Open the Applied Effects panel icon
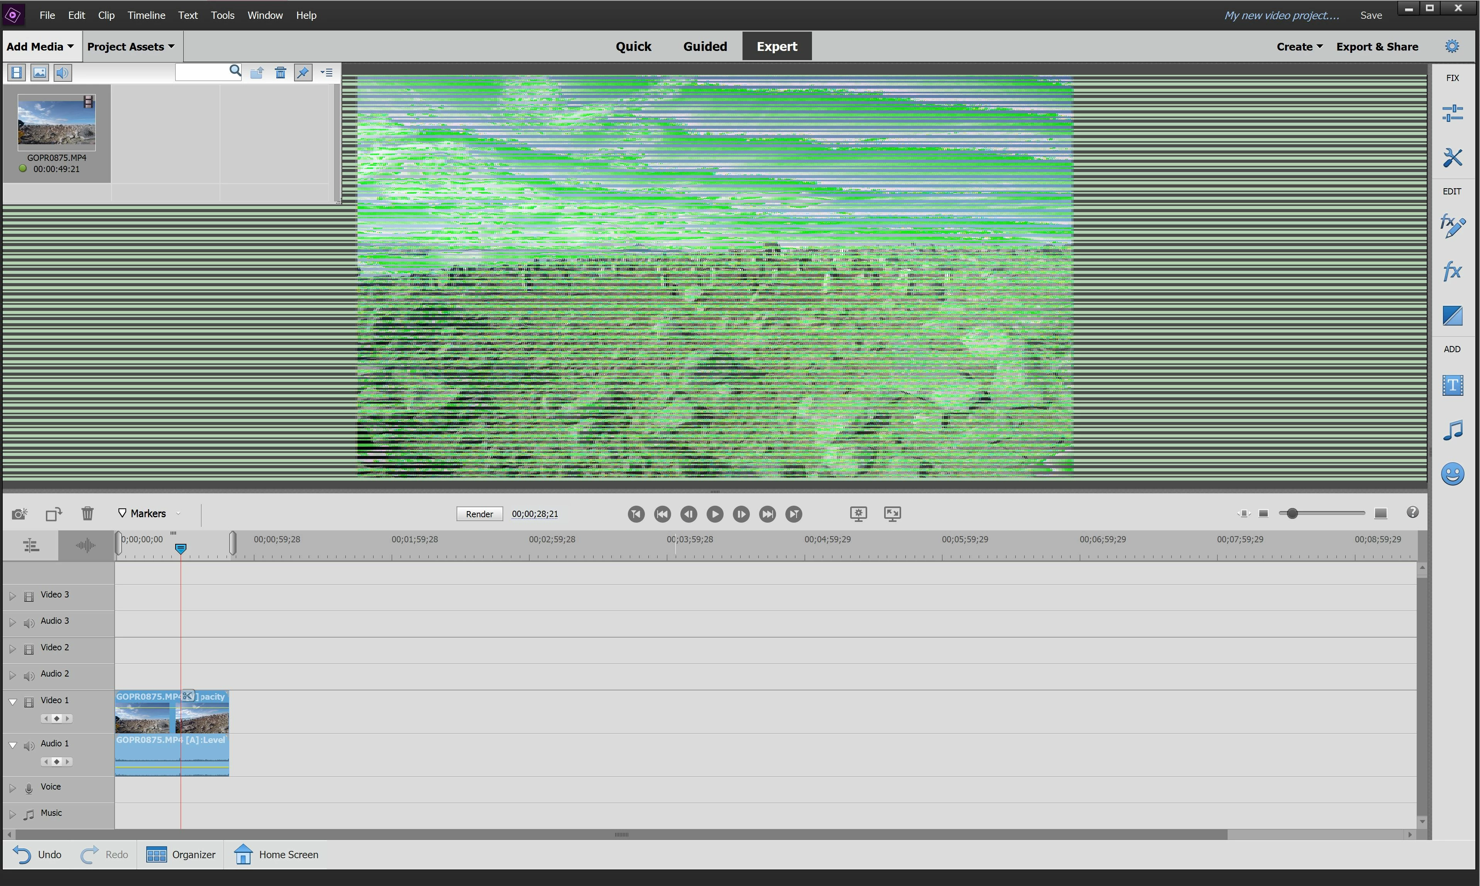 (x=1452, y=225)
